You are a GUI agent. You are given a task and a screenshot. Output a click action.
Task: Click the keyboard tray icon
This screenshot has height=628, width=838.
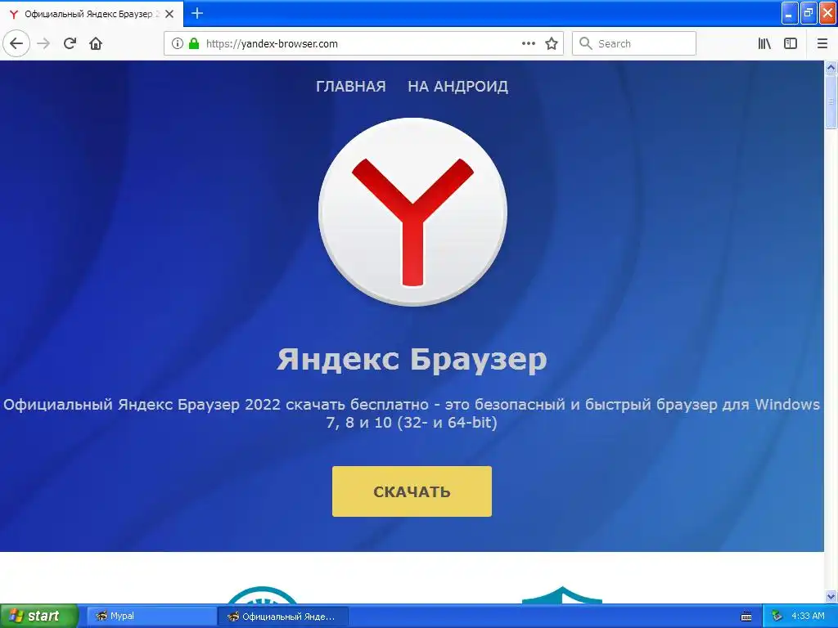pyautogui.click(x=746, y=617)
